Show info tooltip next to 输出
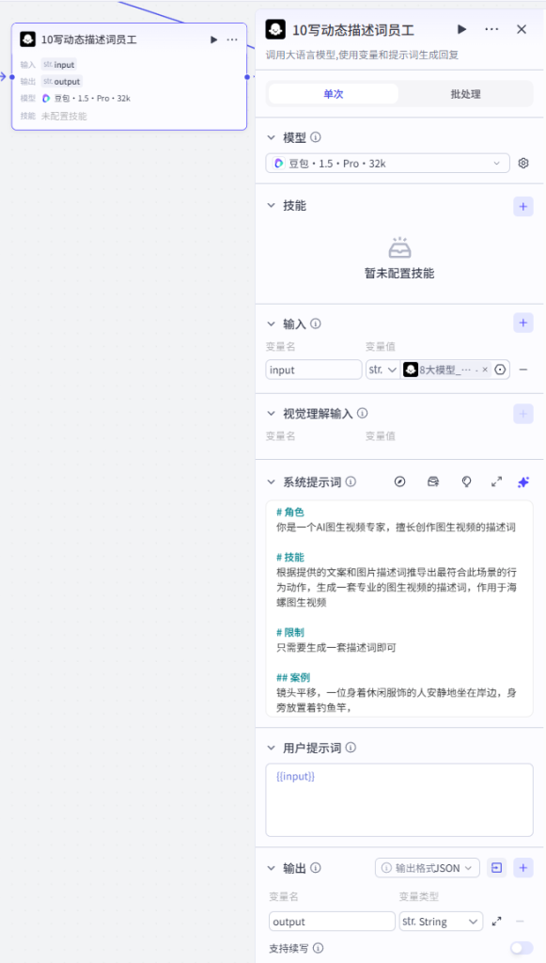546x963 pixels. (x=316, y=868)
